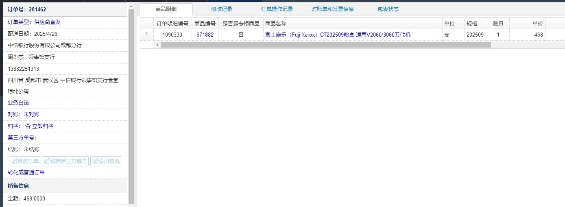The height and width of the screenshot is (207, 565).
Task: Click the 规格 column header
Action: (476, 24)
